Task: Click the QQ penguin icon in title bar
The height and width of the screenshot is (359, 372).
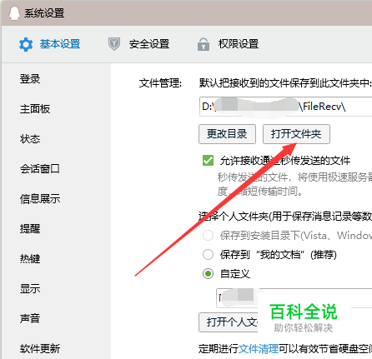Action: (x=14, y=13)
